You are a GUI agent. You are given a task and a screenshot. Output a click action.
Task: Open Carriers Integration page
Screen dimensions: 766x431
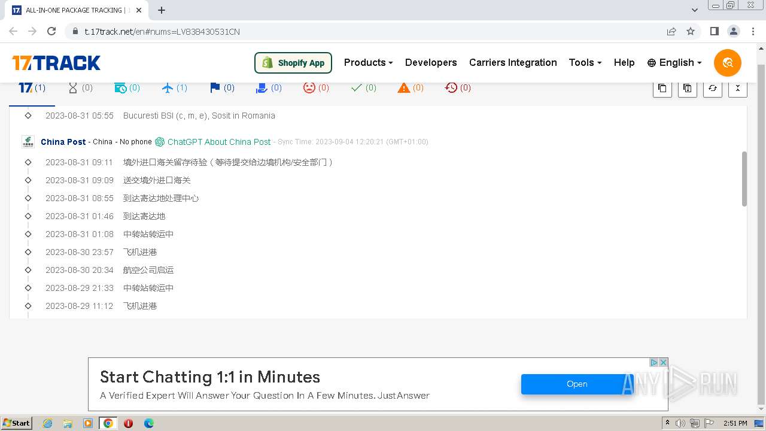tap(513, 62)
